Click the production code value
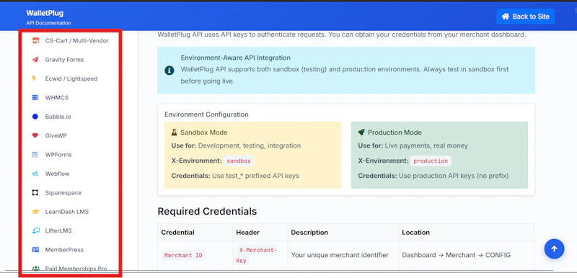 431,161
